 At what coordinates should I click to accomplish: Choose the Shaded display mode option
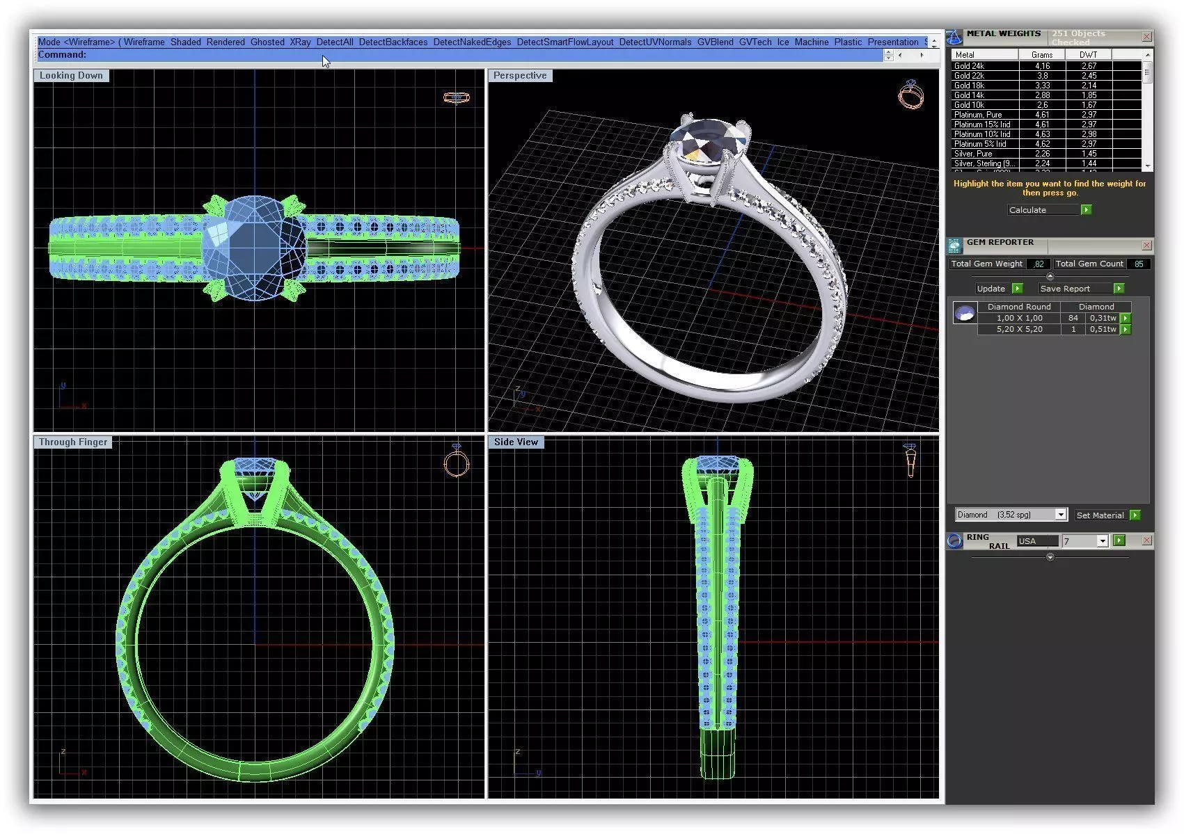[x=185, y=42]
